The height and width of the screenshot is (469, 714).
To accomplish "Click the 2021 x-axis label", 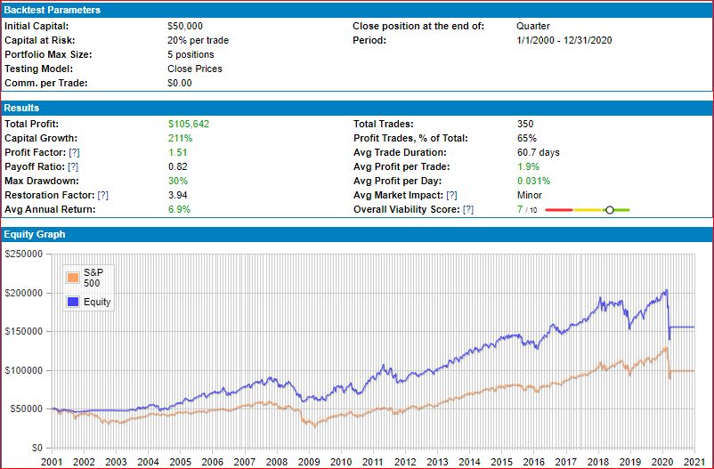I will point(695,462).
